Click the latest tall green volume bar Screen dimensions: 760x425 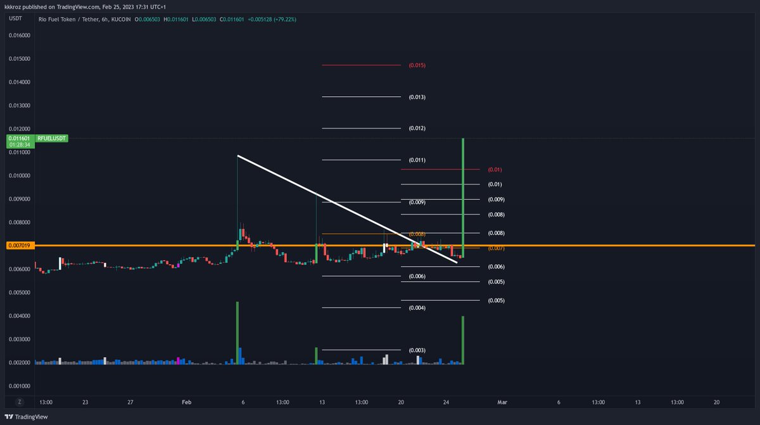(x=463, y=340)
